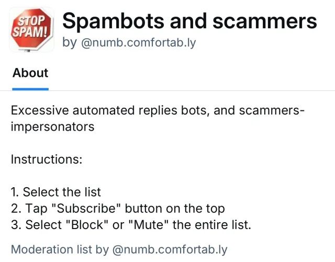Open the @numb.comfortab.ly profile under the title

tap(138, 43)
